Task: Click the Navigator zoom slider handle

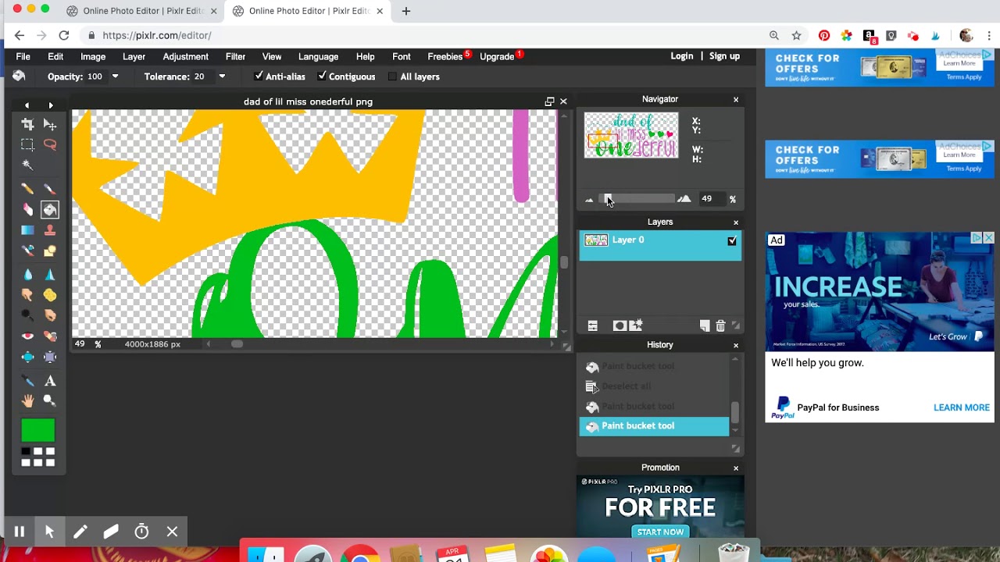Action: 608,199
